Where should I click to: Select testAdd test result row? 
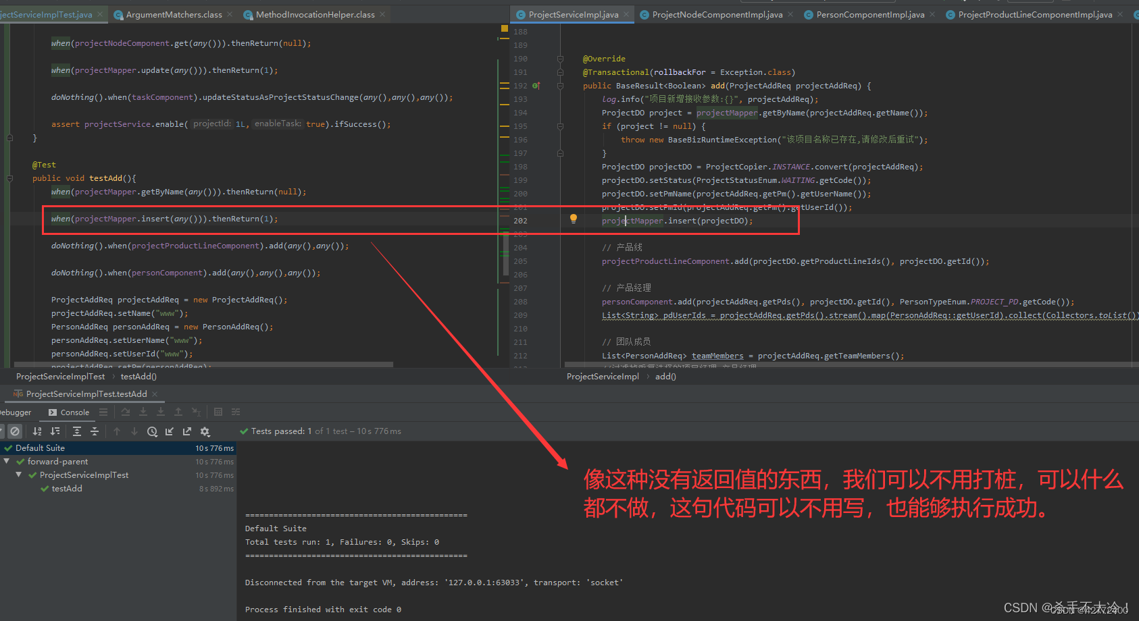pyautogui.click(x=118, y=489)
